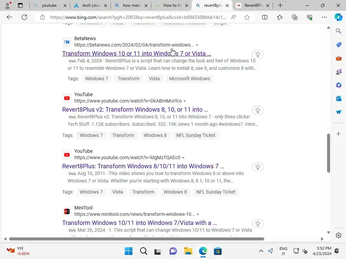Open the Collections panel
The width and height of the screenshot is (346, 259).
295,17
